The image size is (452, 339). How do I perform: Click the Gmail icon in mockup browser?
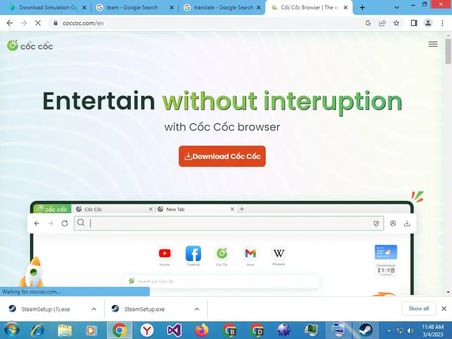point(250,253)
